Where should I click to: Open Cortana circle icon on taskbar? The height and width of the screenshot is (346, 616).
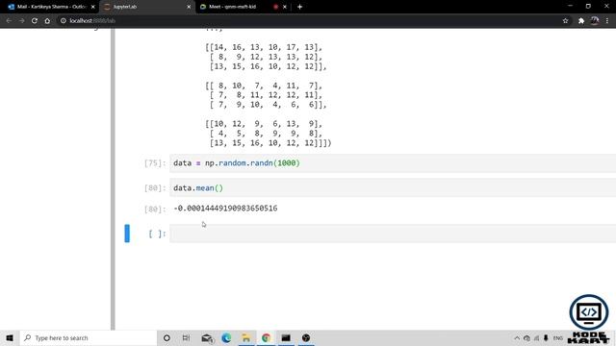tap(167, 337)
